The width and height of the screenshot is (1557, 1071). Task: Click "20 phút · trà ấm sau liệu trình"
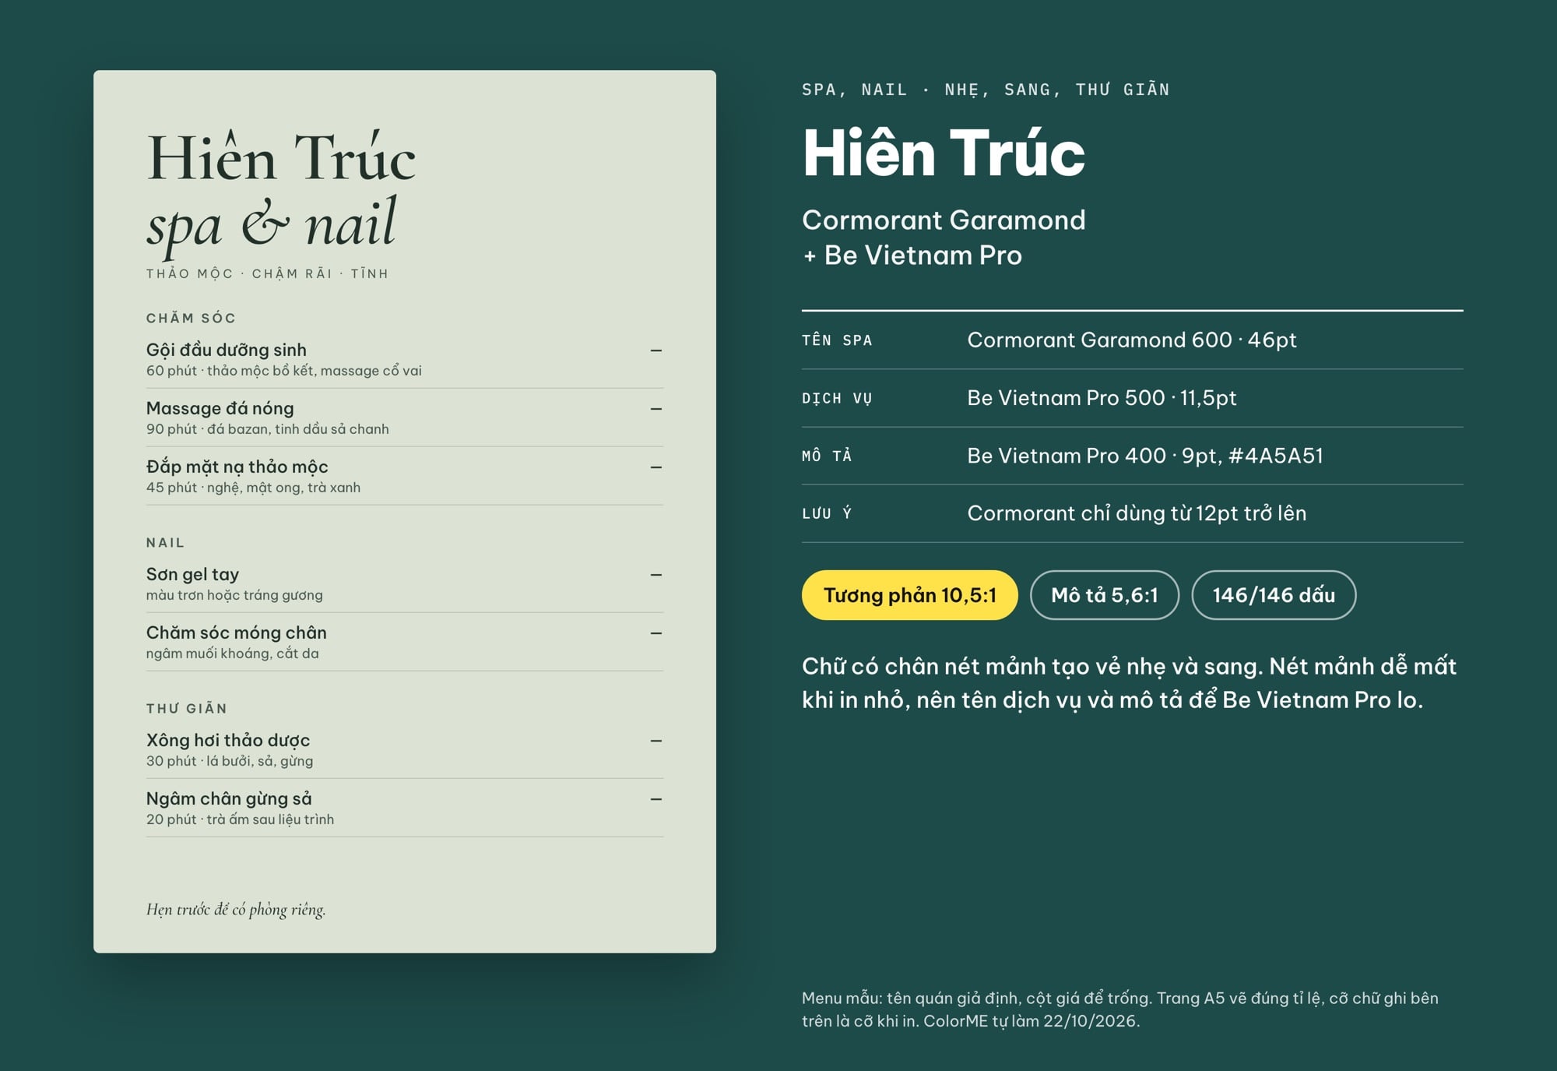(240, 819)
